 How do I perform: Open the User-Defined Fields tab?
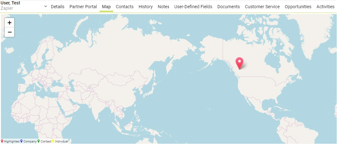coord(193,7)
